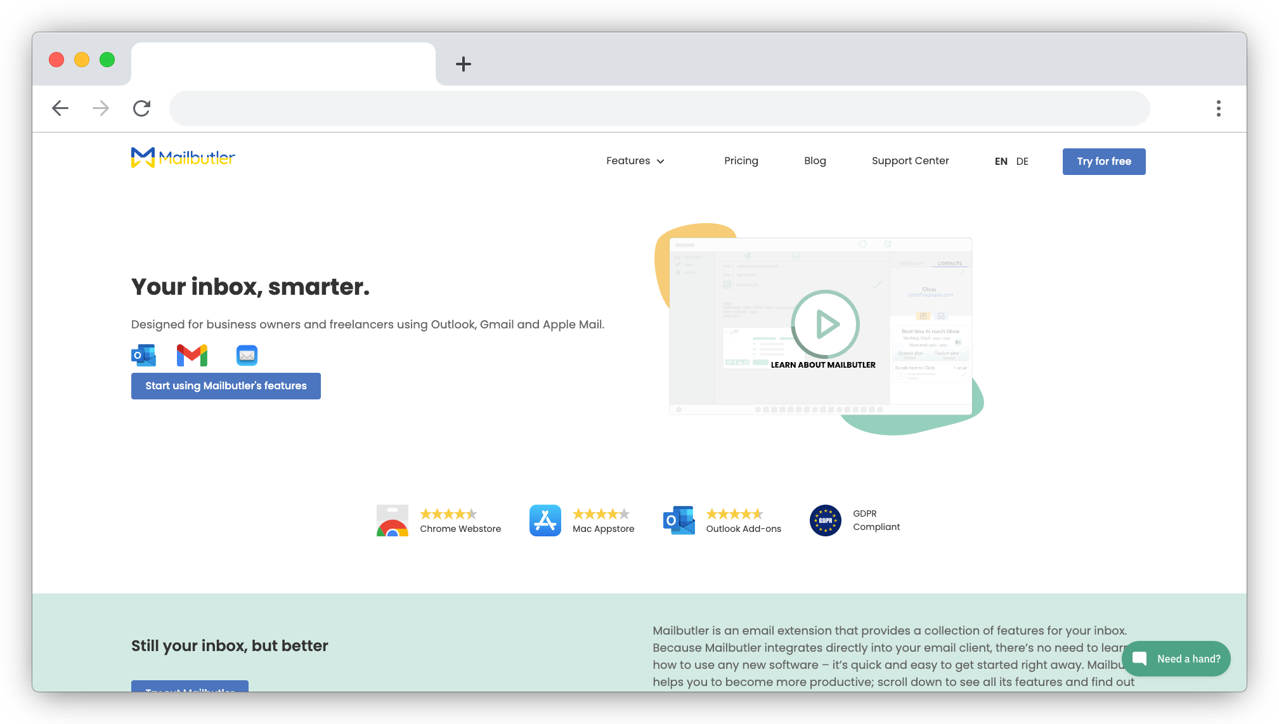Click the Gmail icon under the tagline
Screen dimensions: 1279x724
point(192,355)
